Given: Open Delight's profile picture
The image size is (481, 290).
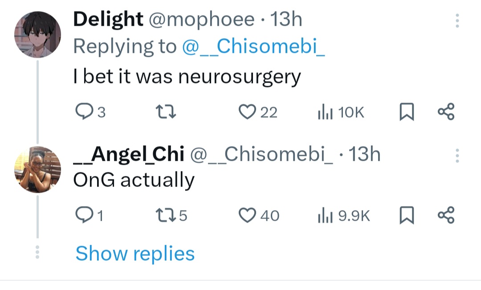Looking at the screenshot, I should pyautogui.click(x=37, y=35).
